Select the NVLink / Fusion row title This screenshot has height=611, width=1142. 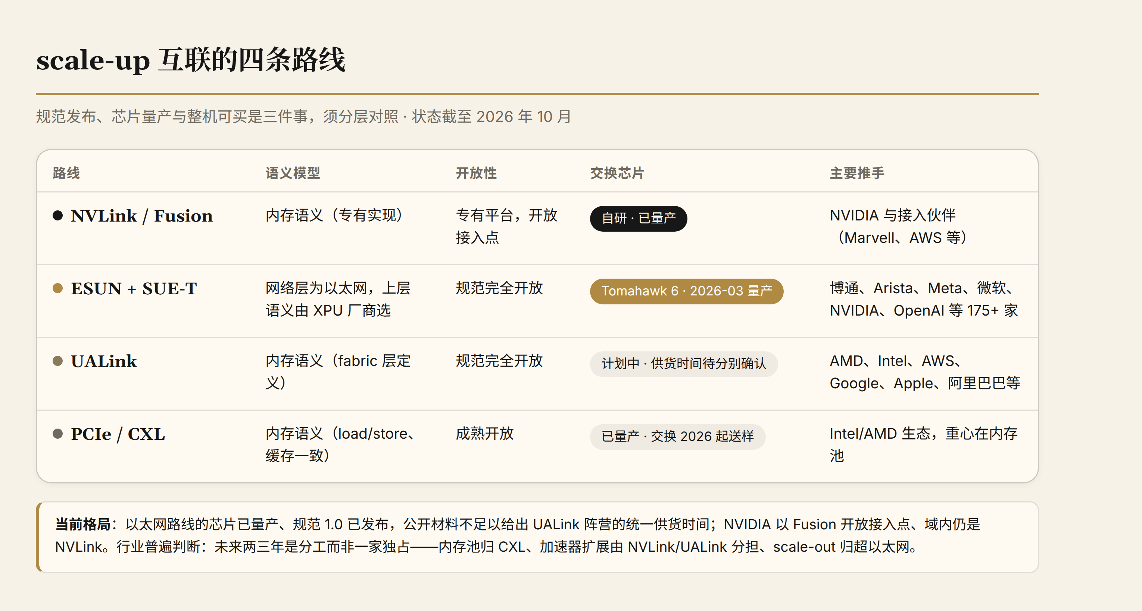click(142, 216)
